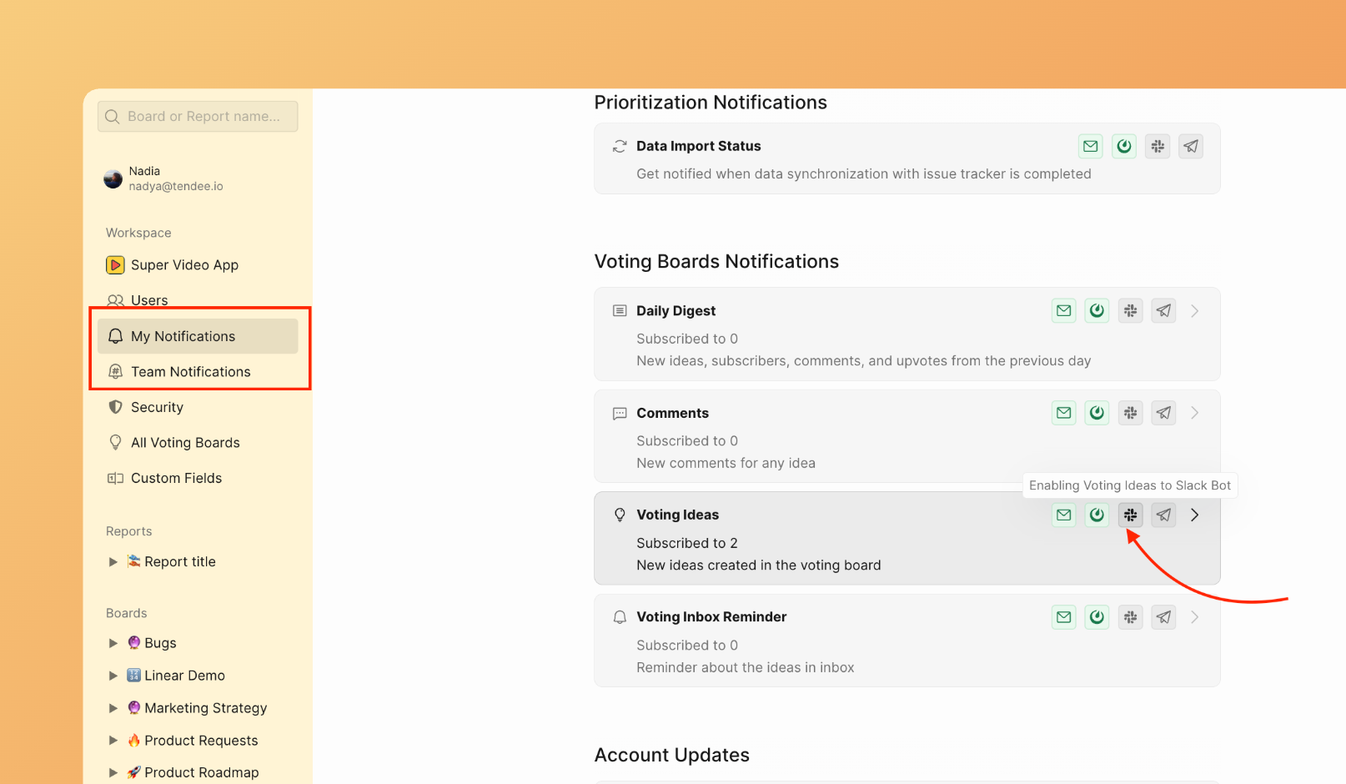Open the My Notifications section
Screen dimensions: 1346x784
(183, 336)
